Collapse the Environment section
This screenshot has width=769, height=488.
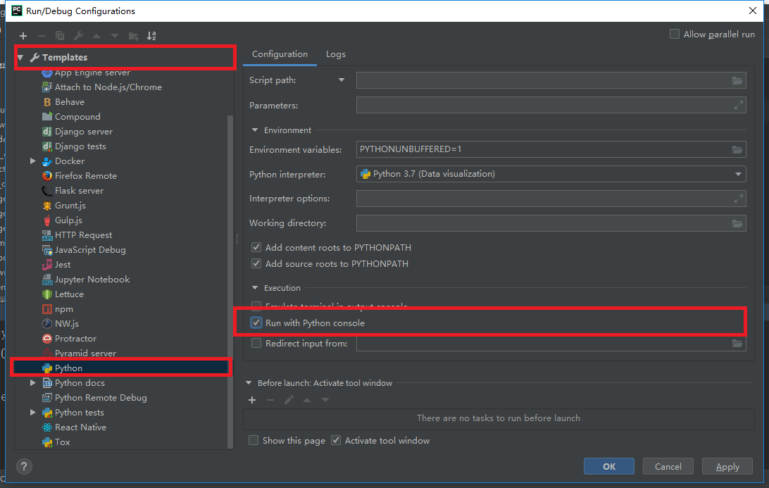(254, 130)
